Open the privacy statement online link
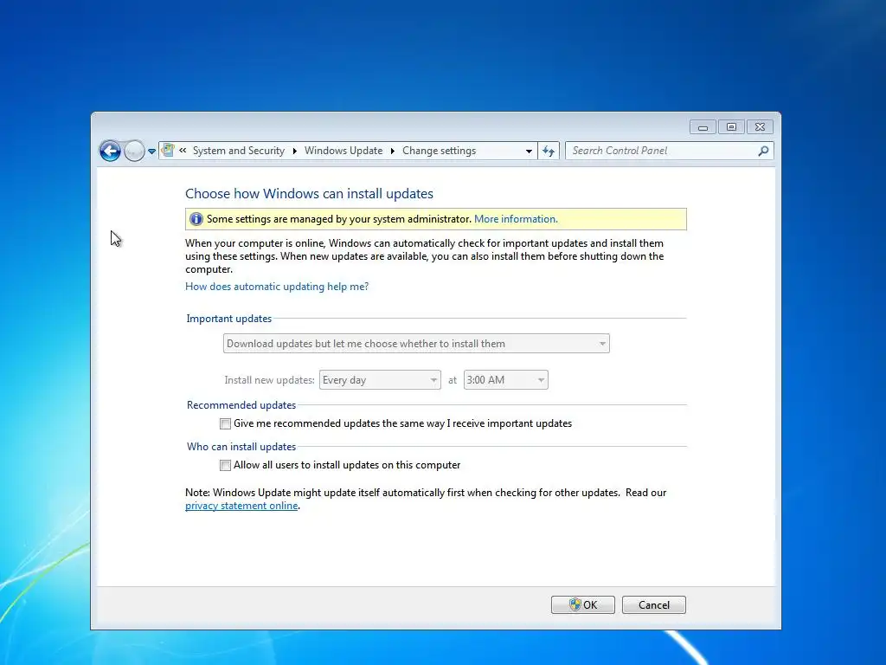Image resolution: width=886 pixels, height=665 pixels. (x=241, y=506)
